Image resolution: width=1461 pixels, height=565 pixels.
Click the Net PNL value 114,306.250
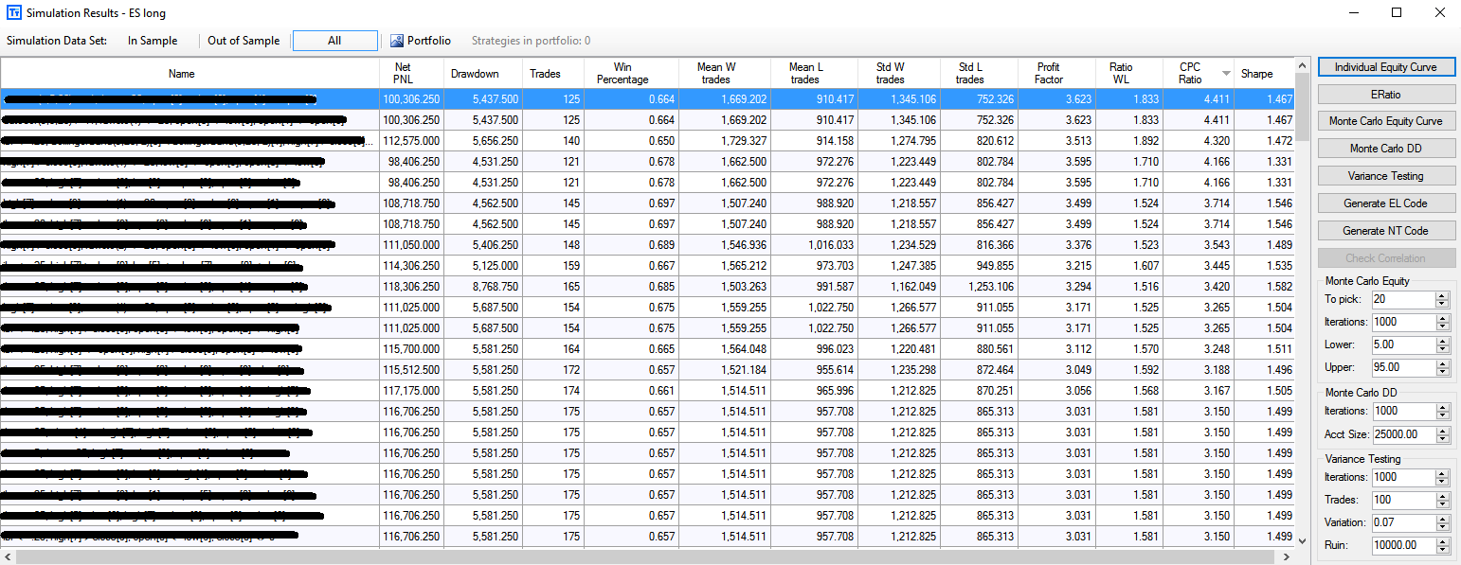411,266
